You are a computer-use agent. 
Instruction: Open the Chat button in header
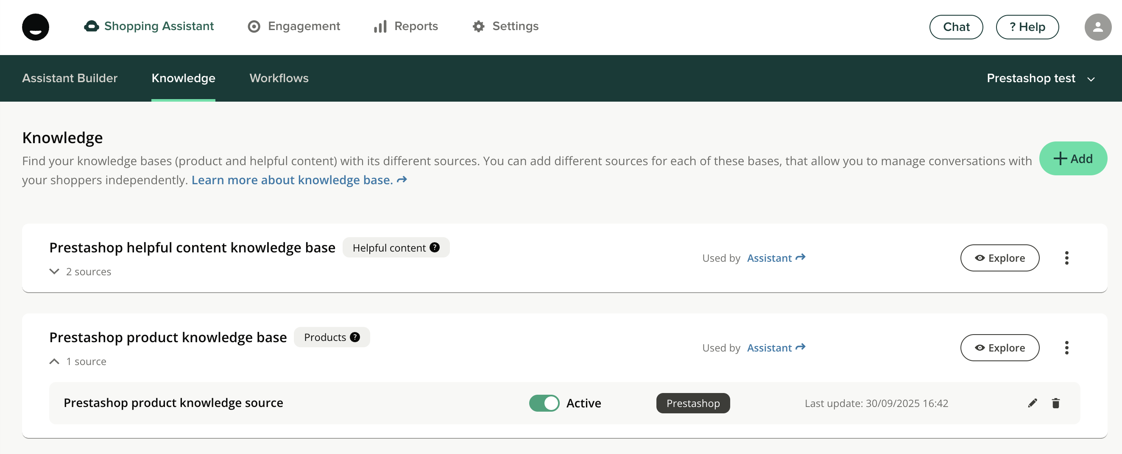pos(956,27)
